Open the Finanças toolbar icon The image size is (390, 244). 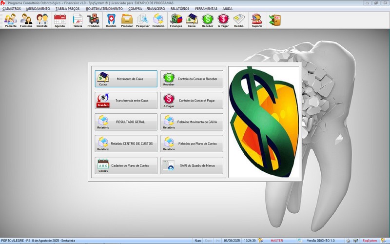coord(176,20)
